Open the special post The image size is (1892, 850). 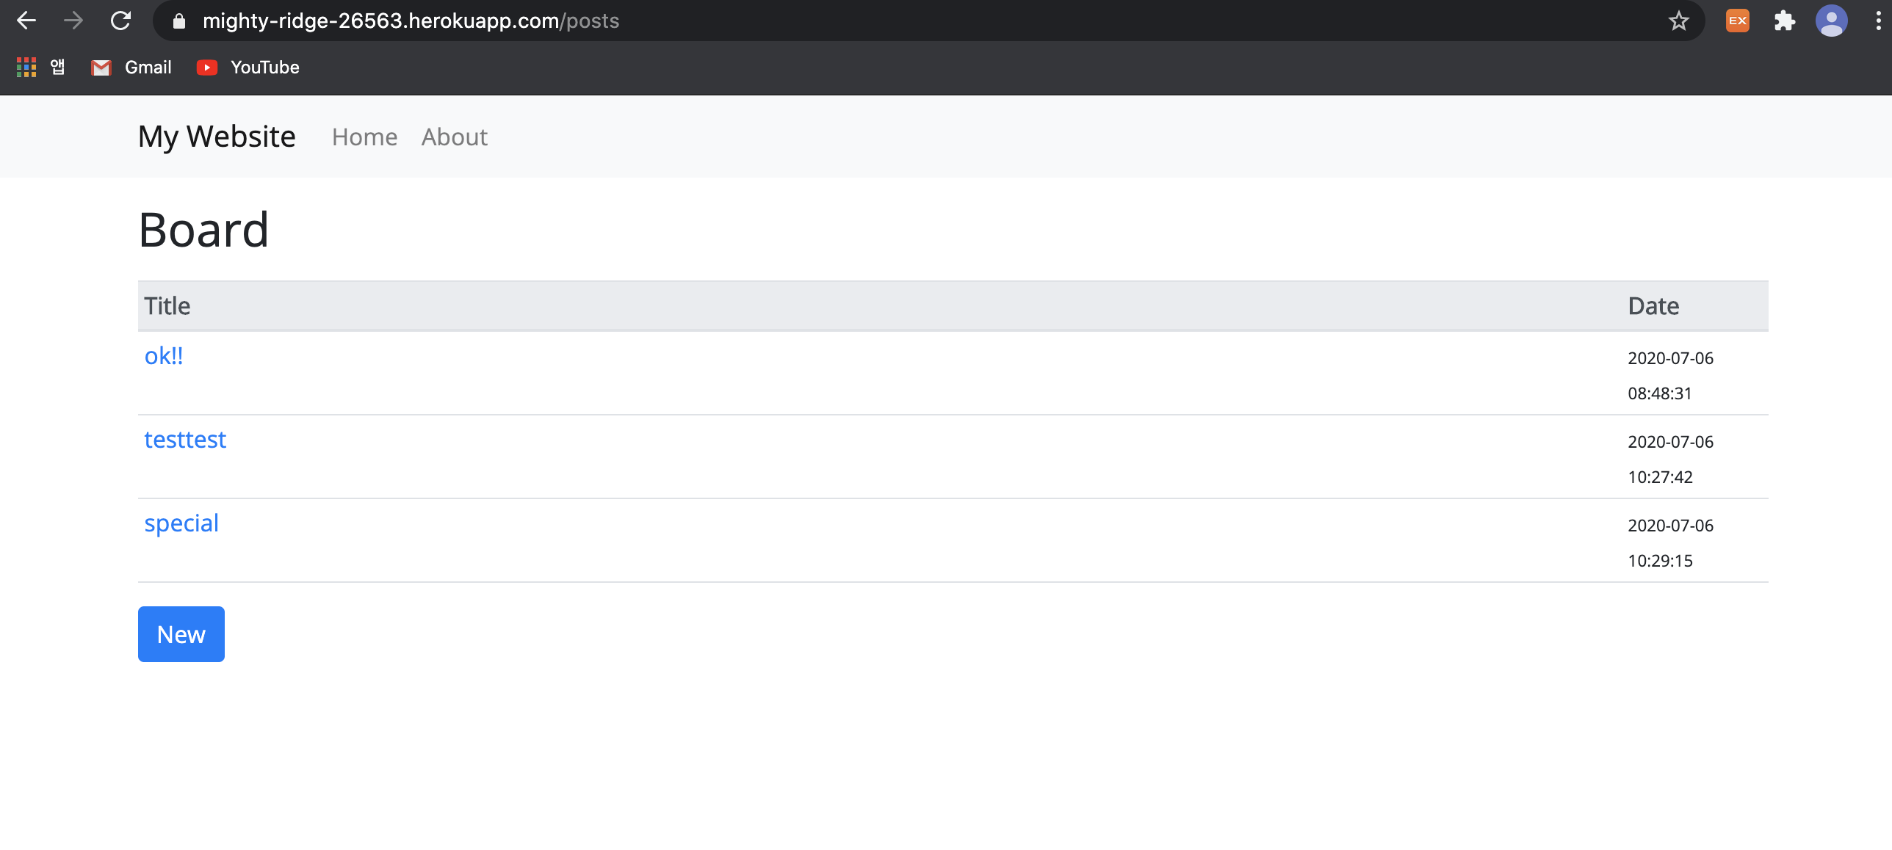[181, 523]
